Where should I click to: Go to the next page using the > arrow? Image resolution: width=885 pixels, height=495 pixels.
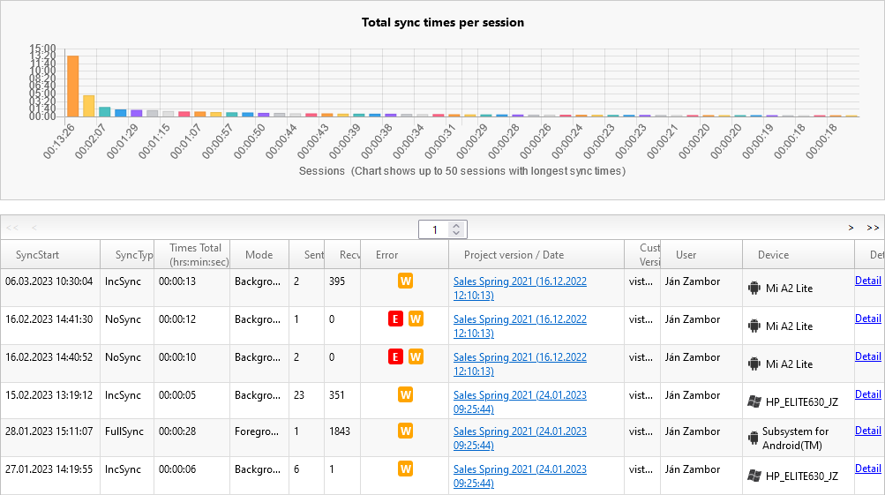point(851,228)
